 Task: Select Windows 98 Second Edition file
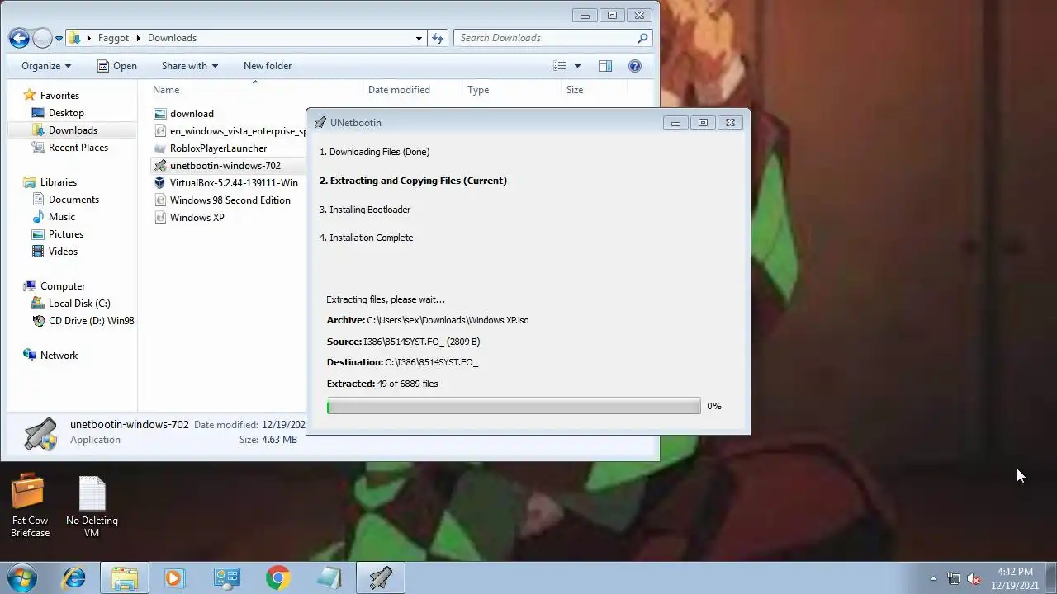(230, 200)
